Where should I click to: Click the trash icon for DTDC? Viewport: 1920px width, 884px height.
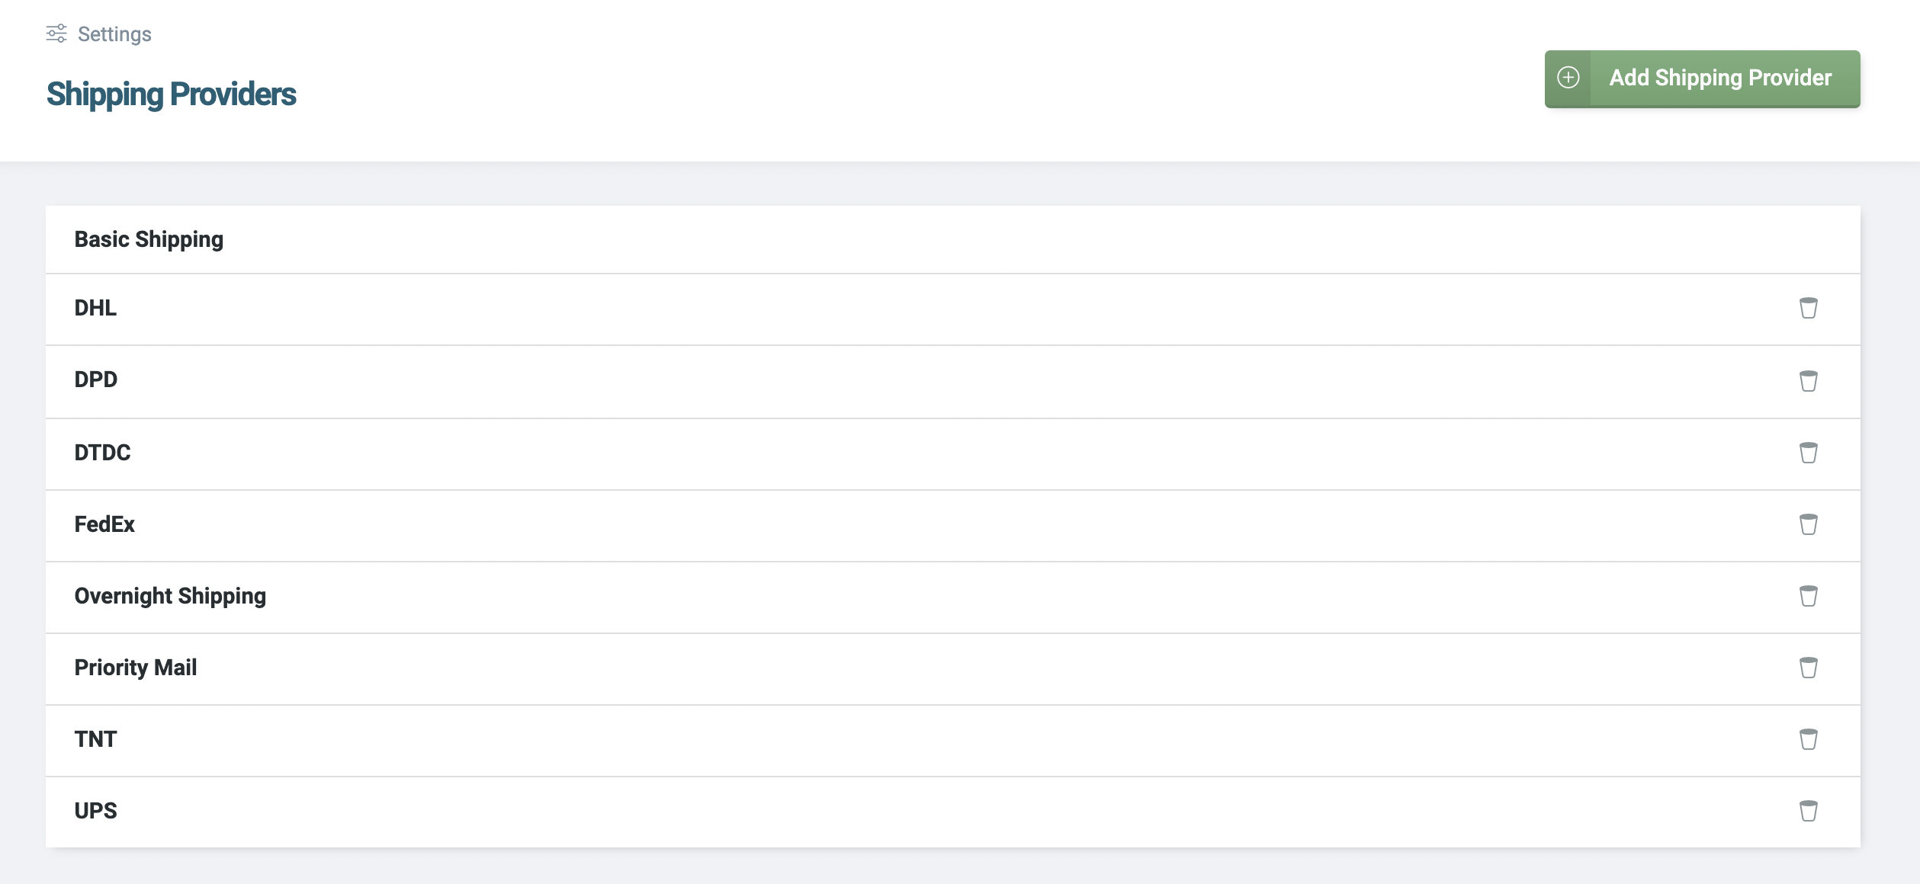[1808, 453]
